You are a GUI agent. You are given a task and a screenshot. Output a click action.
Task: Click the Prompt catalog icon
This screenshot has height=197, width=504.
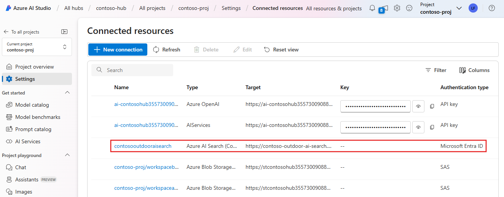(9, 129)
